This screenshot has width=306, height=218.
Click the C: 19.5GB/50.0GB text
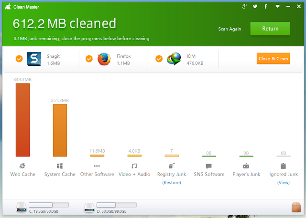pos(44,211)
